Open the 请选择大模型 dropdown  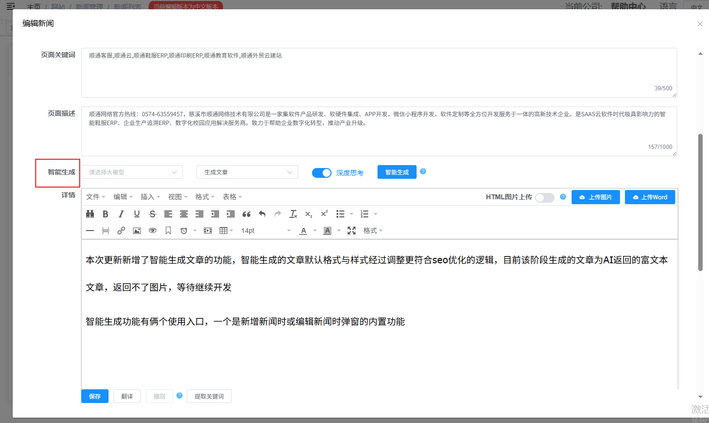click(x=132, y=172)
